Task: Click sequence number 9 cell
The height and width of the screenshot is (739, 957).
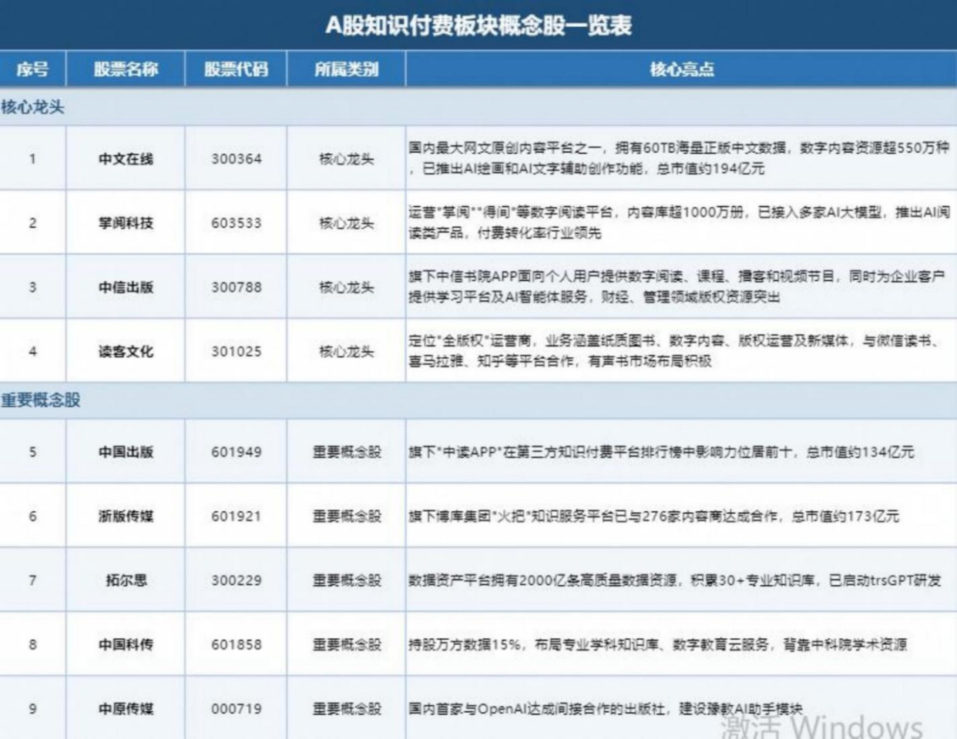Action: point(32,708)
